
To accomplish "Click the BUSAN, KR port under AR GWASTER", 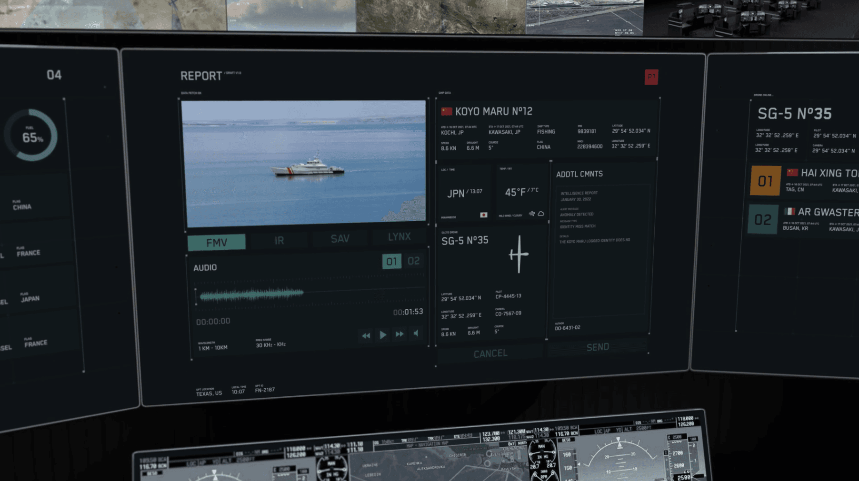I will (795, 228).
